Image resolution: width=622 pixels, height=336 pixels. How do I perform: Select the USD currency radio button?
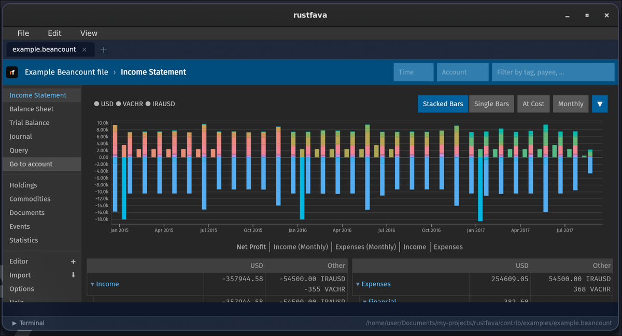[96, 104]
